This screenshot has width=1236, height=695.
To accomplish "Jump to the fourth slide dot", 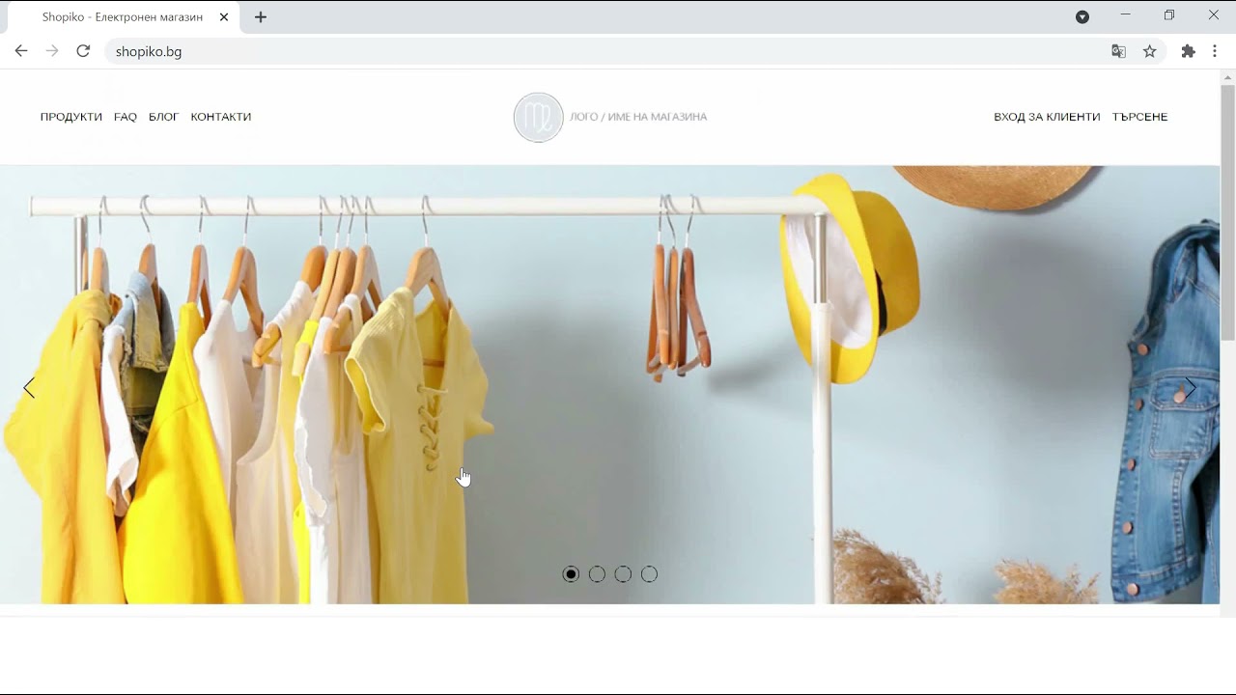I will point(649,574).
